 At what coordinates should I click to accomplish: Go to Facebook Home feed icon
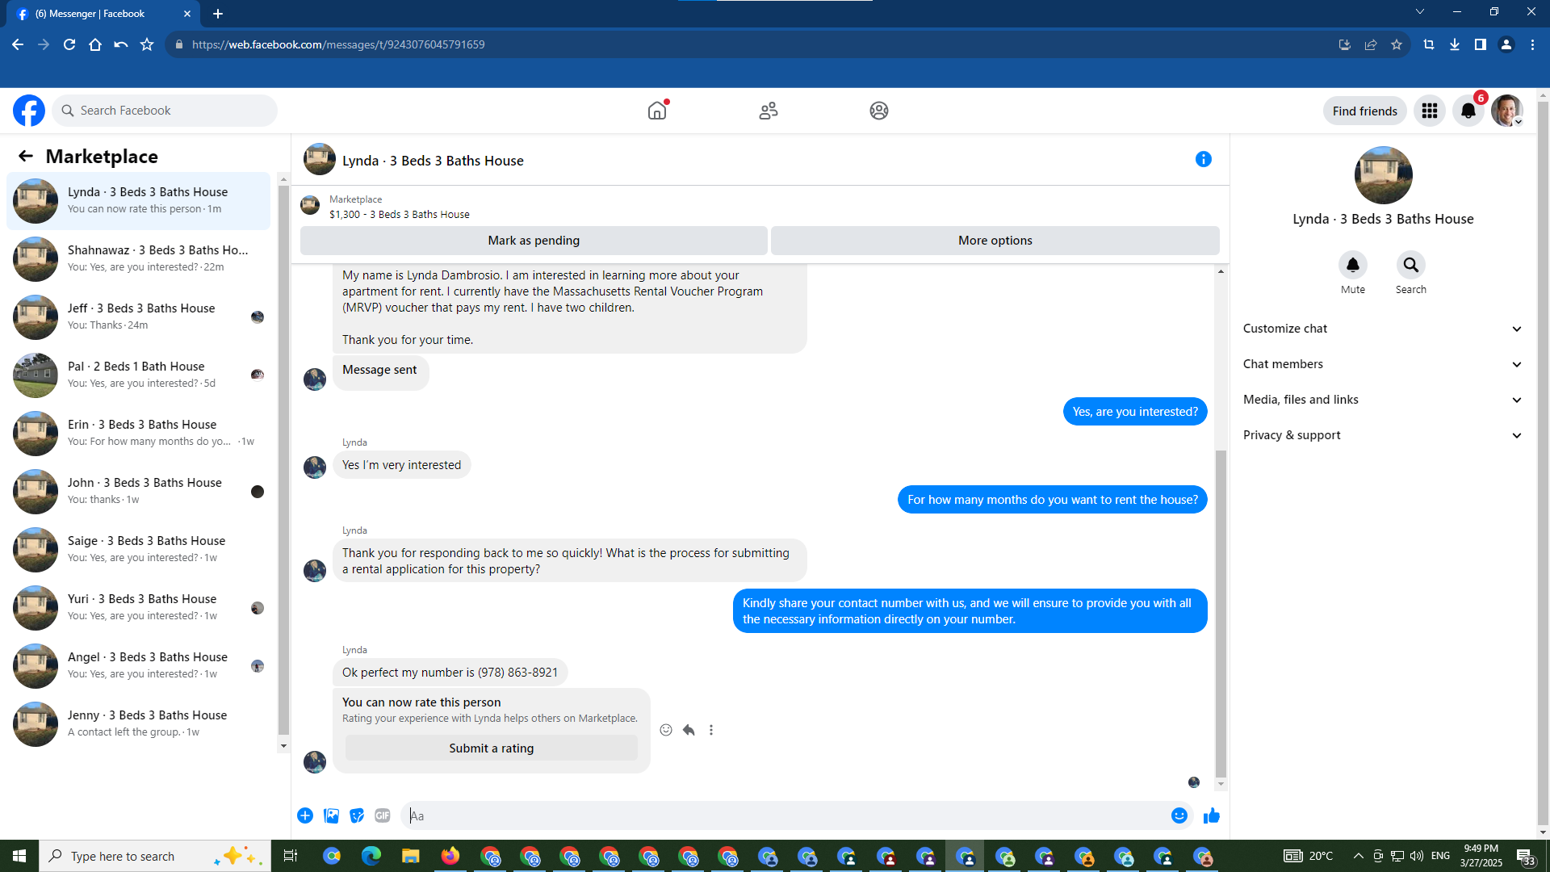(x=657, y=111)
